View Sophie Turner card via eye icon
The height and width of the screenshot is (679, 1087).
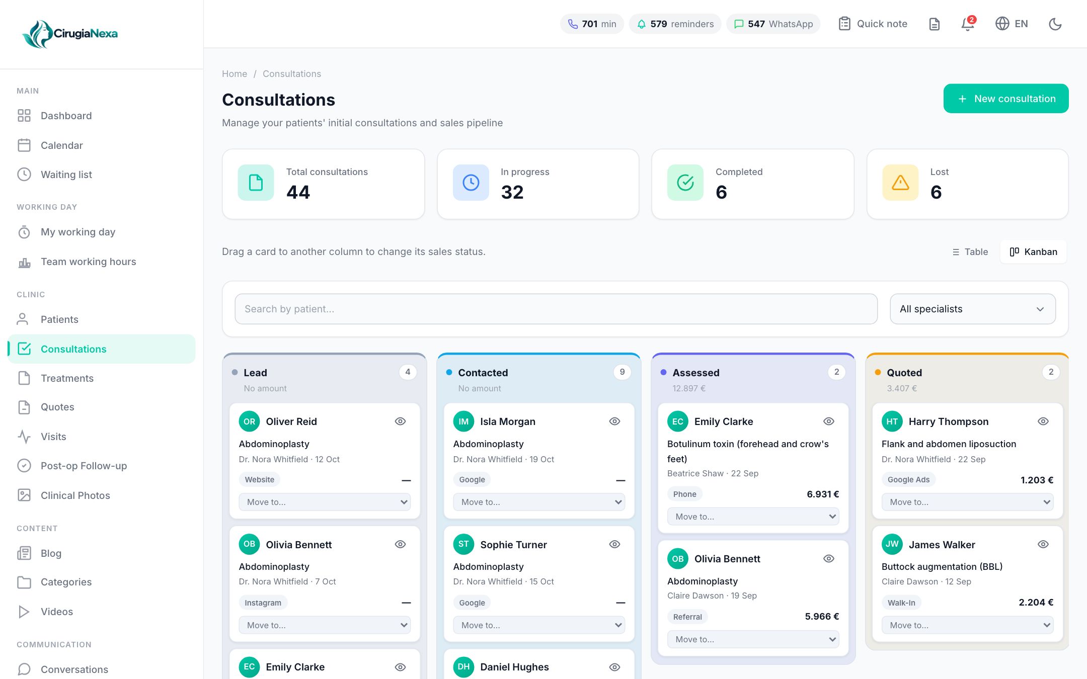(614, 544)
